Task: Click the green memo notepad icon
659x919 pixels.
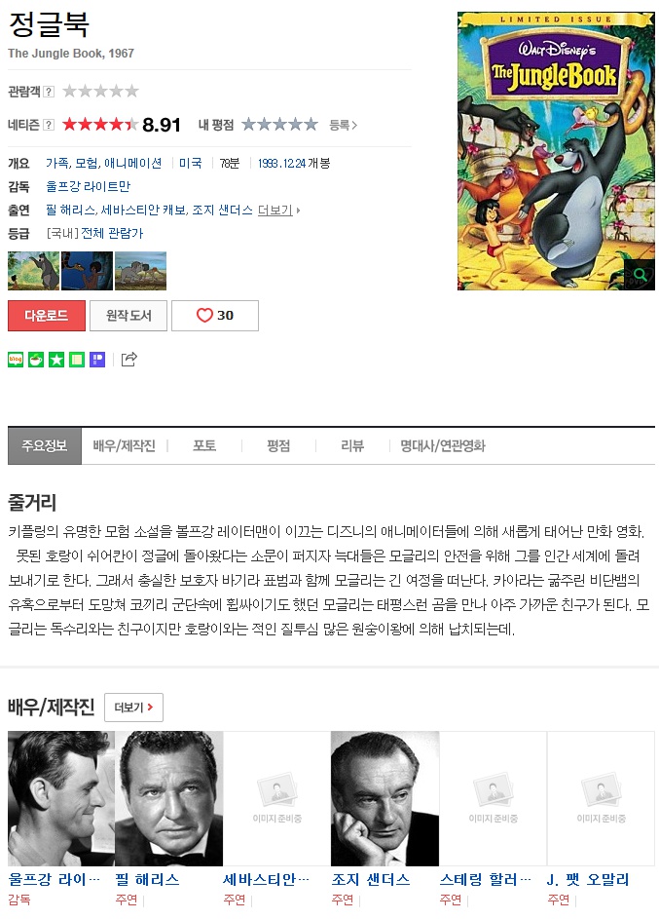Action: pyautogui.click(x=77, y=360)
